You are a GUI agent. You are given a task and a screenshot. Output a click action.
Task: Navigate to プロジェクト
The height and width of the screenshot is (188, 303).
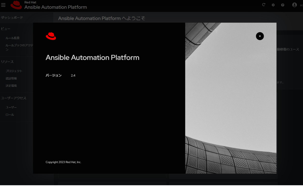tap(14, 71)
